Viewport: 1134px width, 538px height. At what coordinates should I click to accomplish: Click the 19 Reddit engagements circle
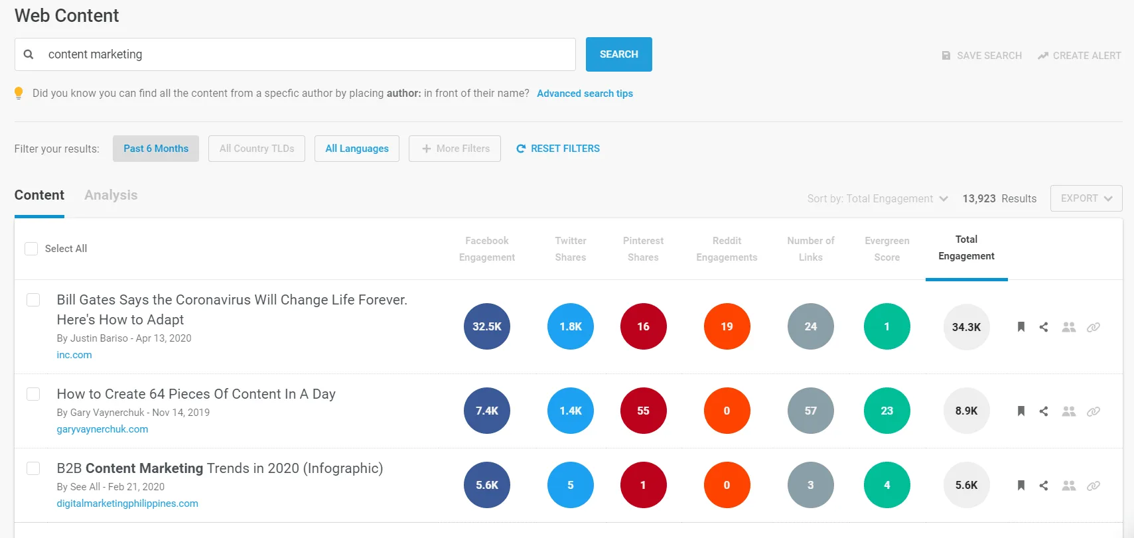[x=727, y=326]
